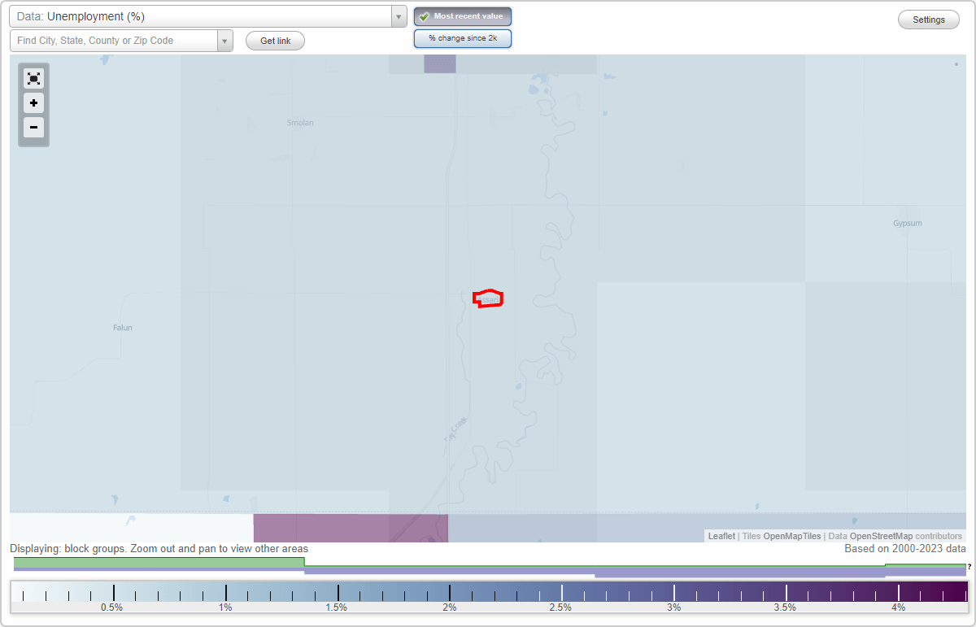Screen dimensions: 976x627
Task: Click the question mark beside the histogram
Action: point(969,567)
